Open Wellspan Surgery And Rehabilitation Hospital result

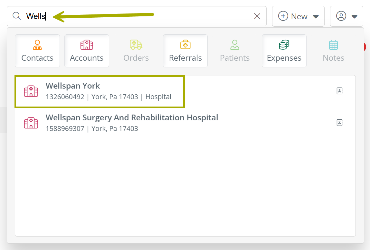pyautogui.click(x=185, y=123)
